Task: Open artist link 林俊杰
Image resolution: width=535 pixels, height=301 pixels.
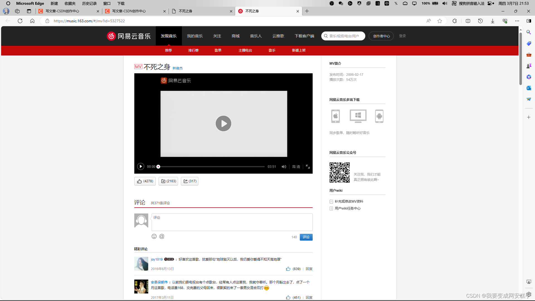Action: coord(177,68)
